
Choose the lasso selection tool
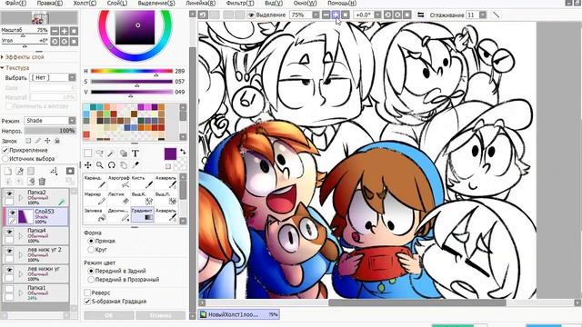pyautogui.click(x=99, y=154)
